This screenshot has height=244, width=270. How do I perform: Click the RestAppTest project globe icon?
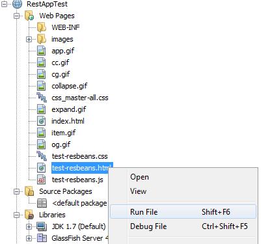click(17, 4)
